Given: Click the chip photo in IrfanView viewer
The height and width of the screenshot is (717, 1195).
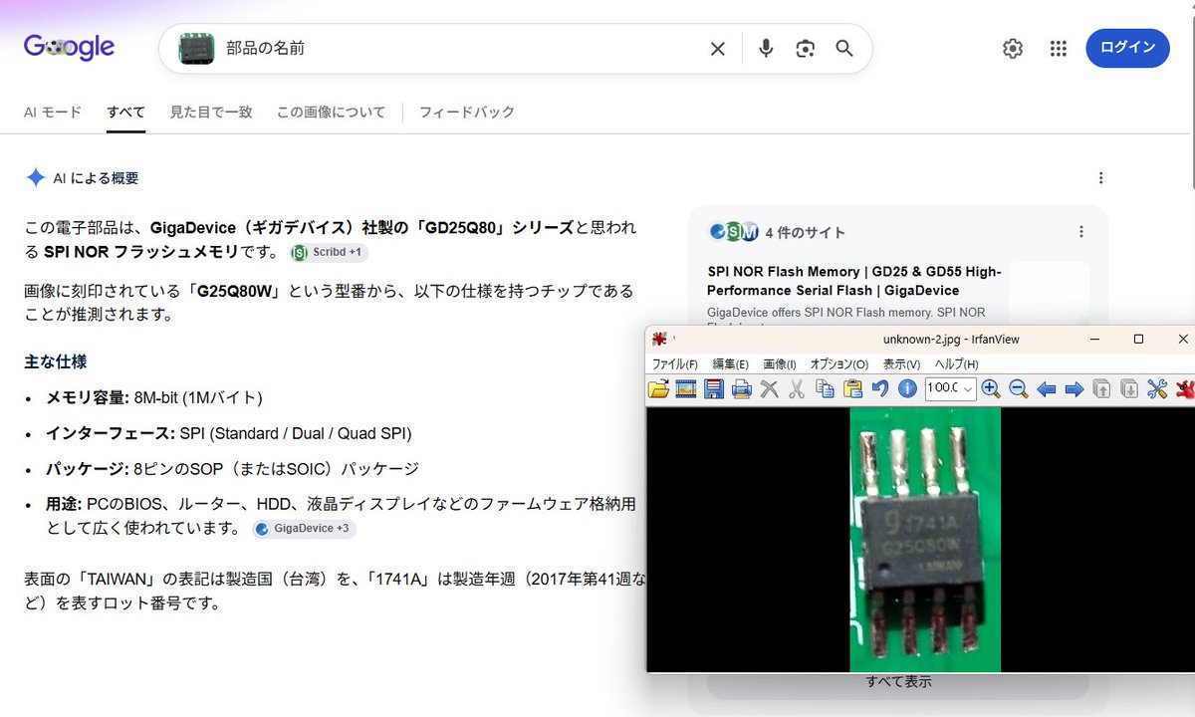Looking at the screenshot, I should tap(925, 540).
